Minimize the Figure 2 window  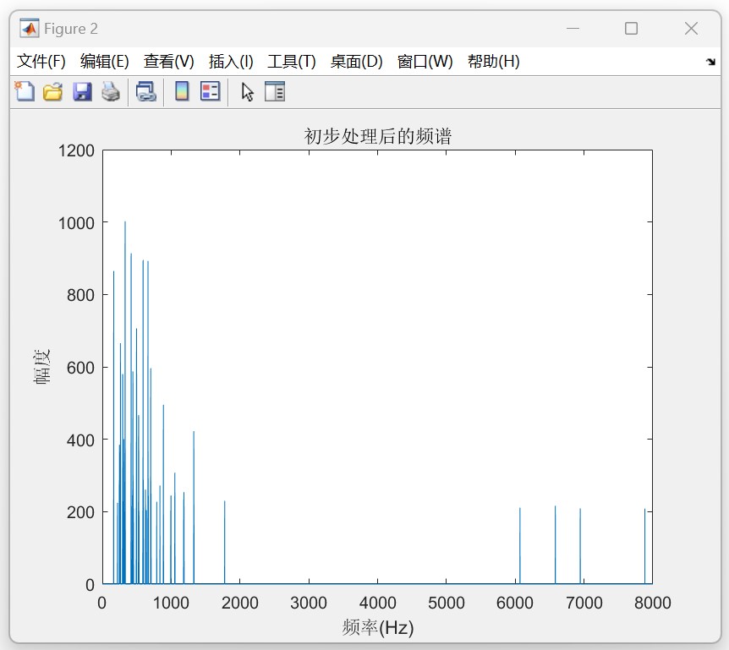click(573, 29)
